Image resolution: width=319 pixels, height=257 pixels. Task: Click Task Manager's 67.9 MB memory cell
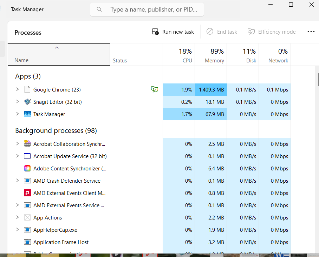point(211,114)
